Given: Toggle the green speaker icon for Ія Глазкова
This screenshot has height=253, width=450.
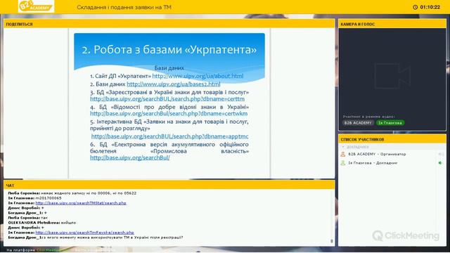Looking at the screenshot, I should click(x=440, y=163).
